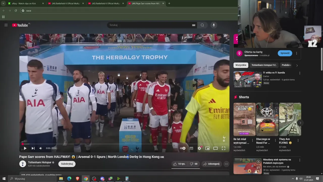Viewport: 323px width, 182px height.
Task: Select the Podobne filter chip
Action: pyautogui.click(x=286, y=65)
